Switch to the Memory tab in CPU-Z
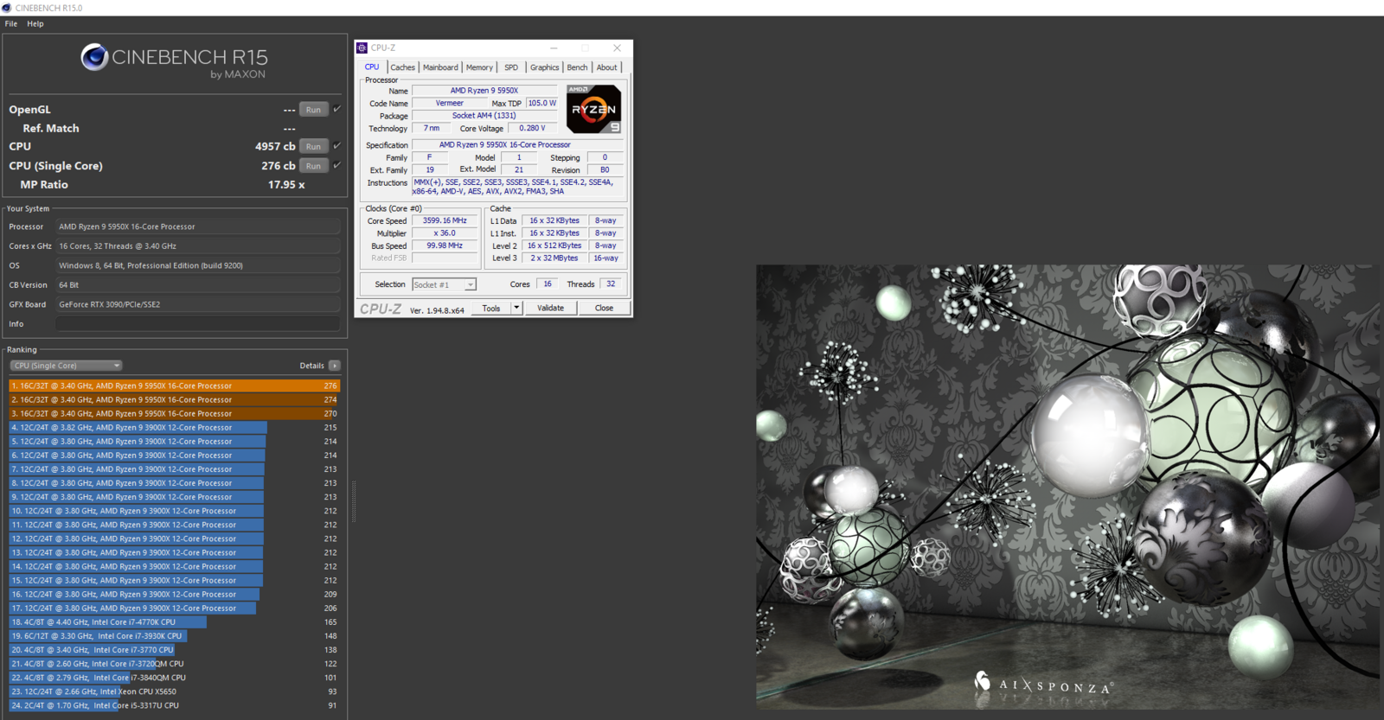Viewport: 1384px width, 720px height. click(x=479, y=67)
